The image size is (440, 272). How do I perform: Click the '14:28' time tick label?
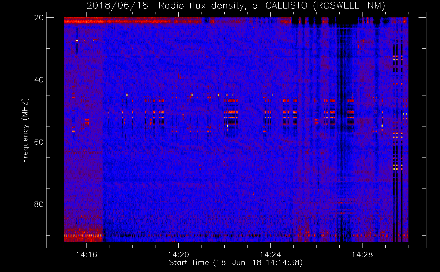tap(362, 255)
